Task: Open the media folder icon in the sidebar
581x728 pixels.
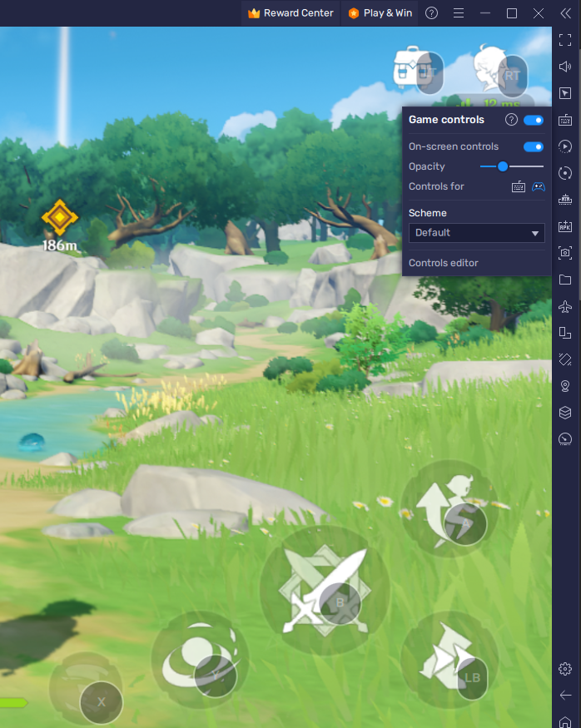Action: 565,280
